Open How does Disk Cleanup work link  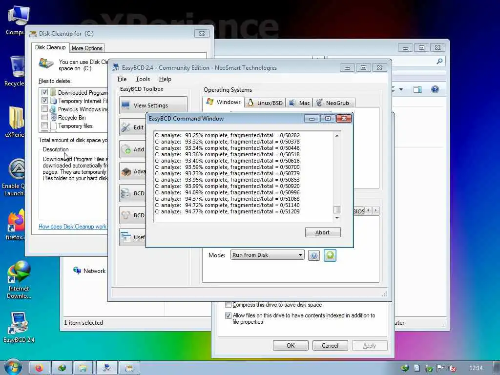(x=72, y=227)
